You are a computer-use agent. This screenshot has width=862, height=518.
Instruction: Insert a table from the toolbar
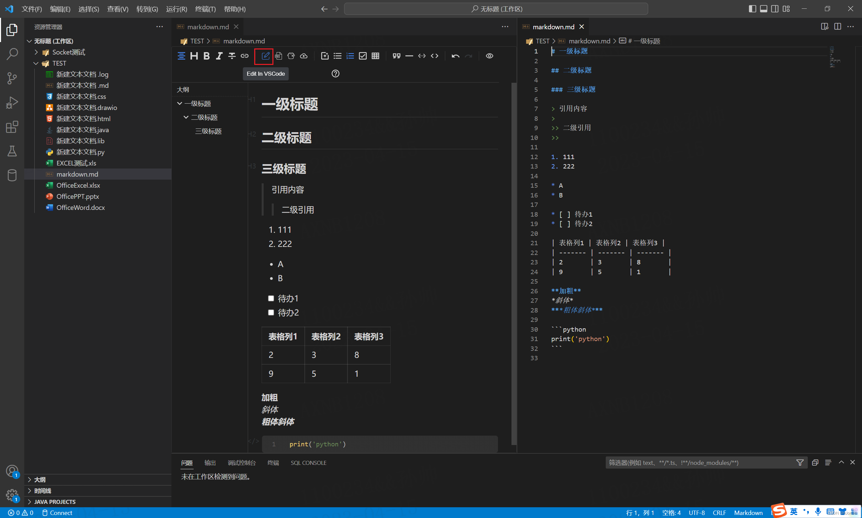pyautogui.click(x=375, y=56)
